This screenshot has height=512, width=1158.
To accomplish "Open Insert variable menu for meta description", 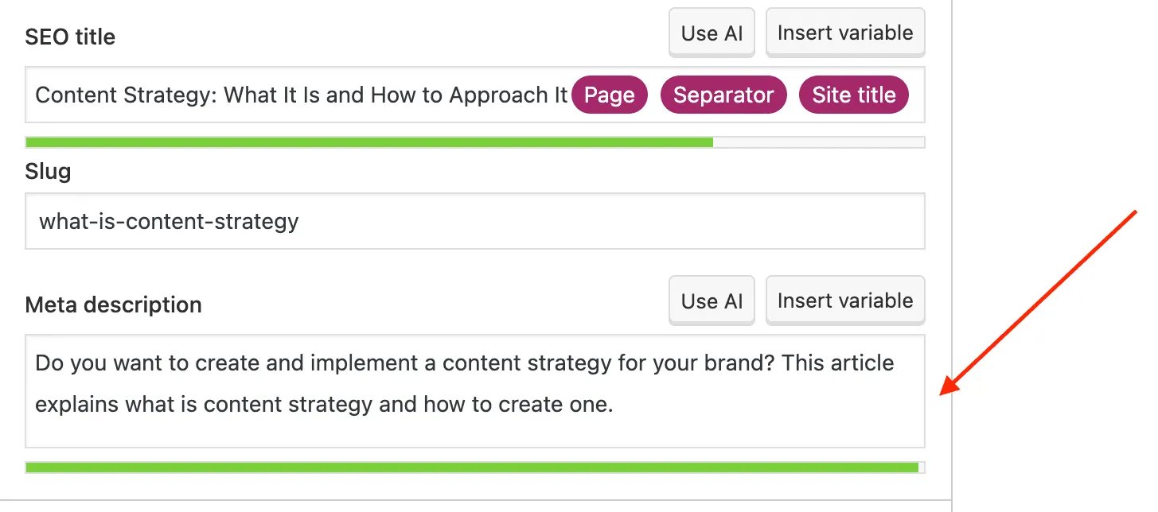I will tap(844, 300).
